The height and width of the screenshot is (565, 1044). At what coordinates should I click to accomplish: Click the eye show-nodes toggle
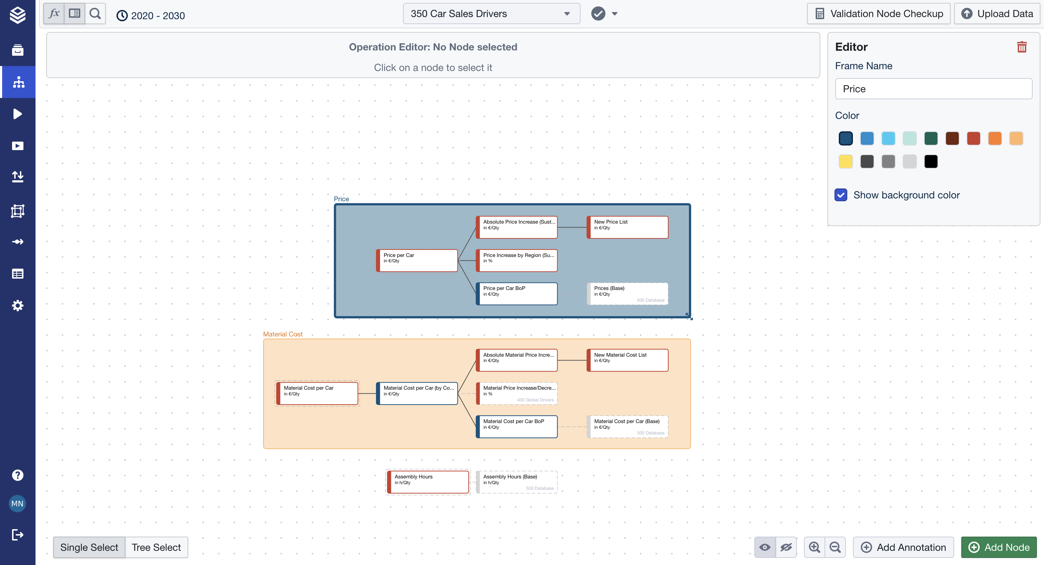(x=765, y=547)
